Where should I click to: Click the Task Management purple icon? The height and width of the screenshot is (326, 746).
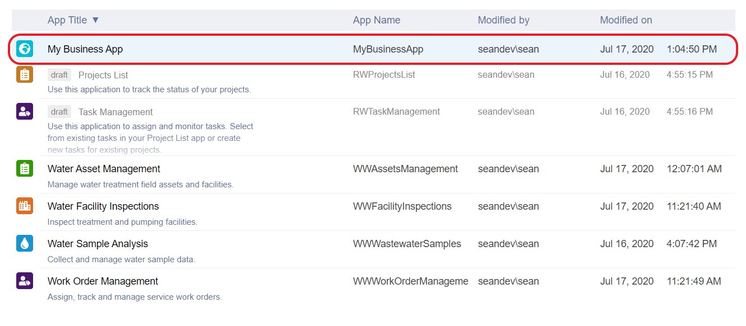point(25,111)
